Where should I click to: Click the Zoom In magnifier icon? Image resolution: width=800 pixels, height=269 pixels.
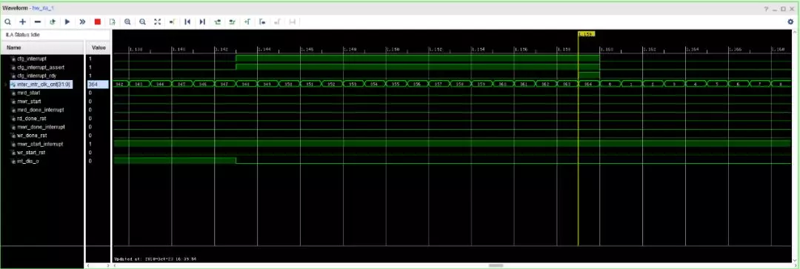click(x=127, y=22)
